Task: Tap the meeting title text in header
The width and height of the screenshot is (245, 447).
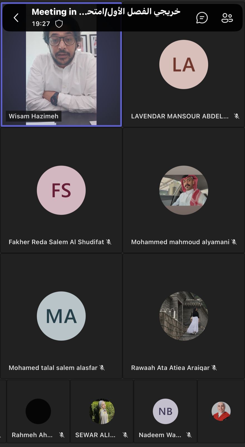Action: point(106,12)
